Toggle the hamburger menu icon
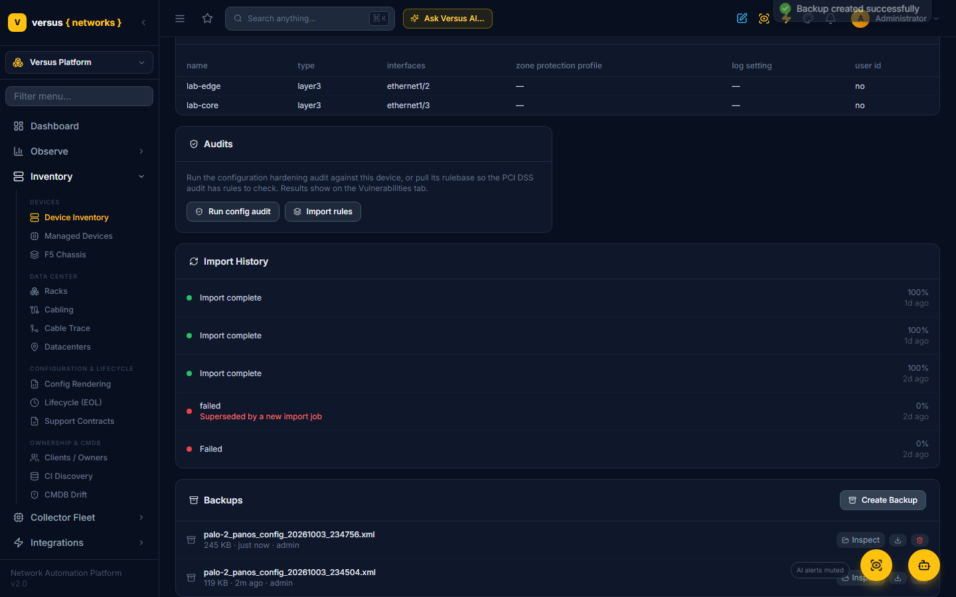The image size is (956, 597). [180, 19]
